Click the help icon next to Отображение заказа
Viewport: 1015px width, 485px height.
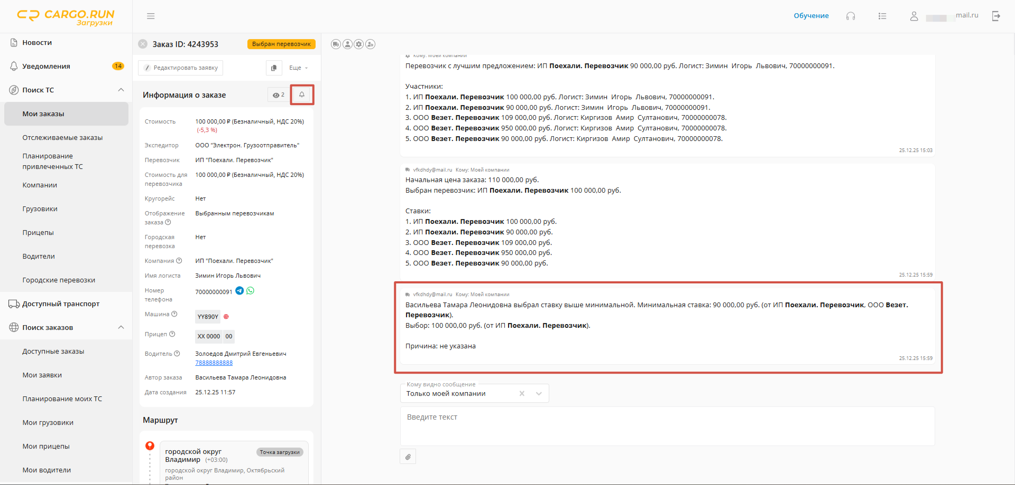[x=168, y=222]
